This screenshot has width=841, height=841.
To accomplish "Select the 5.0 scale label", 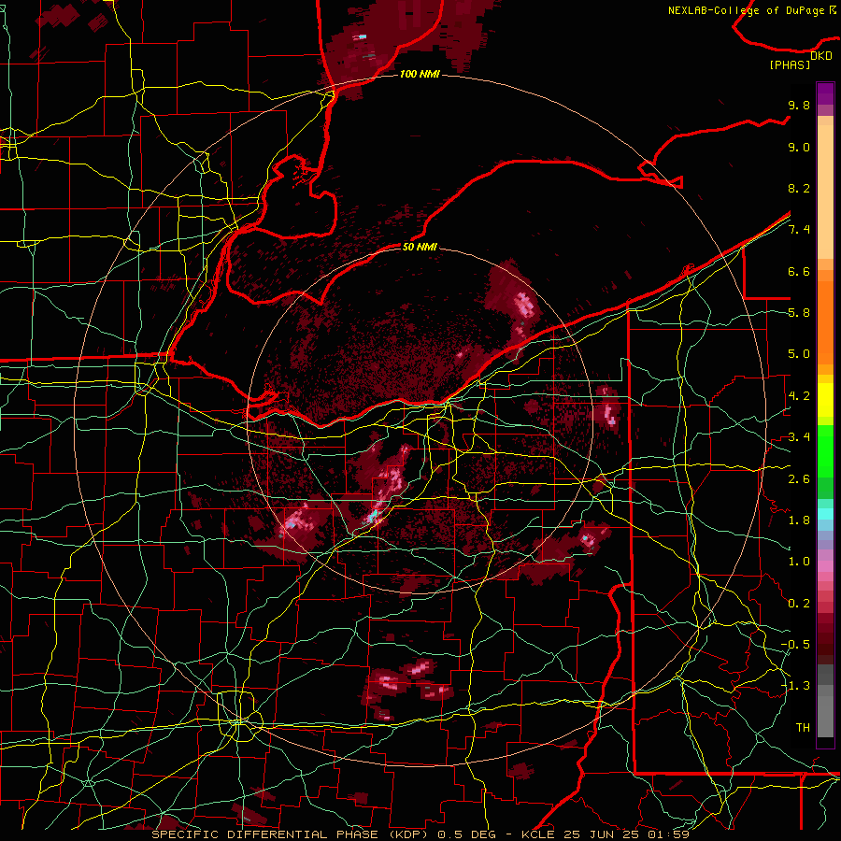I will click(799, 354).
